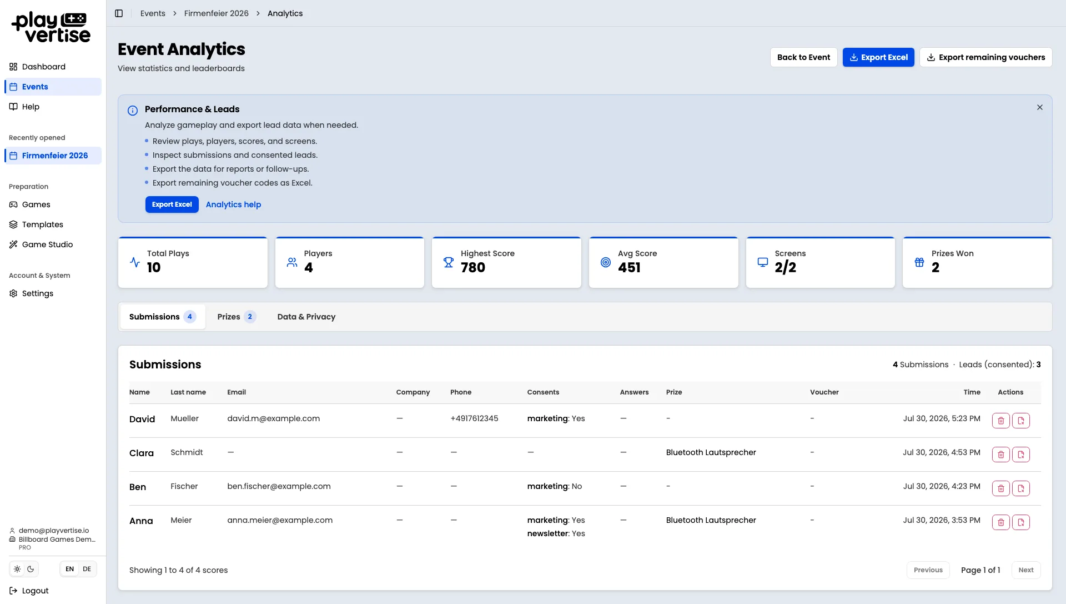Delete Clara Schmidt's submission
The height and width of the screenshot is (604, 1066).
click(1000, 455)
